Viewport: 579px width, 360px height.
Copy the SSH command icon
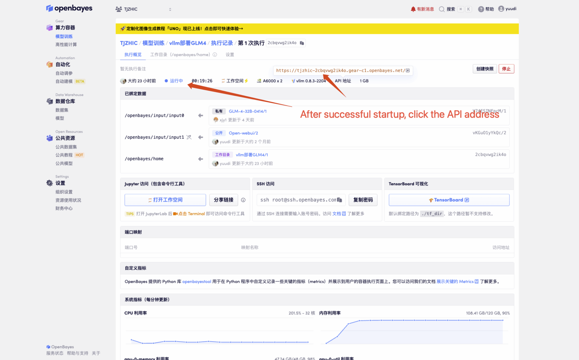(x=340, y=200)
